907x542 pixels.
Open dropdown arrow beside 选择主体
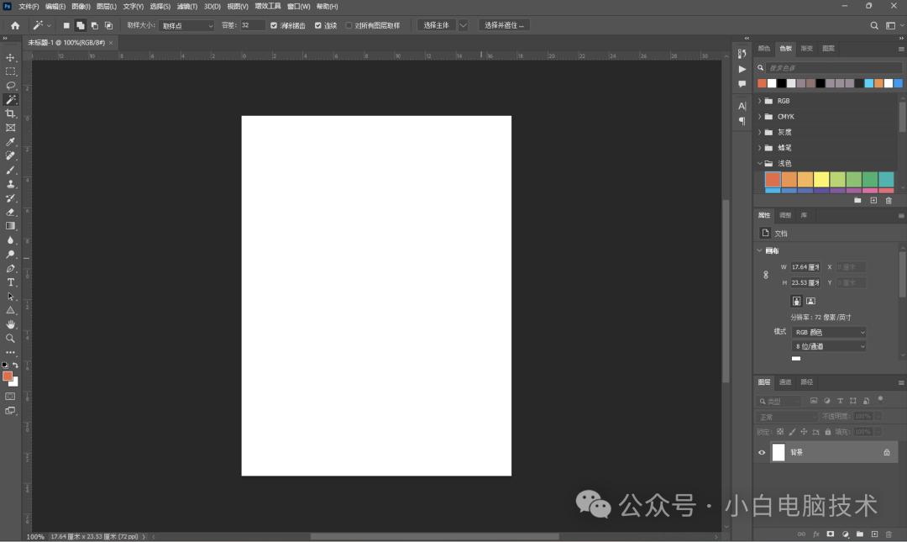pyautogui.click(x=463, y=25)
